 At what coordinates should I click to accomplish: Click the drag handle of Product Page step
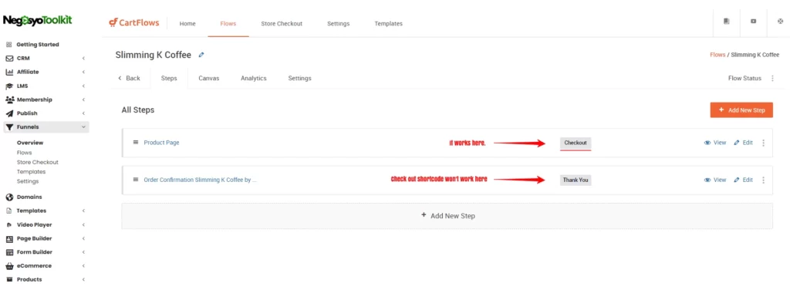136,143
